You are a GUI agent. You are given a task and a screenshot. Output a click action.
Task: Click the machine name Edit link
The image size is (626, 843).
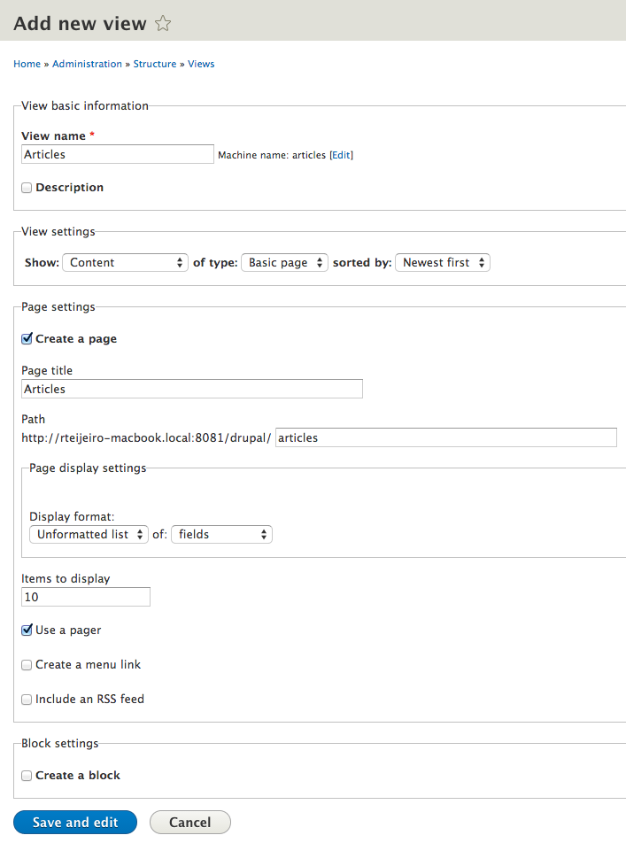341,155
